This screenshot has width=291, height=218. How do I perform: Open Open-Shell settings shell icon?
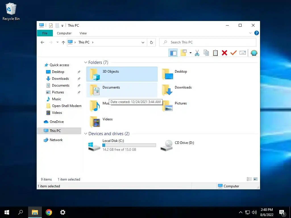[254, 53]
